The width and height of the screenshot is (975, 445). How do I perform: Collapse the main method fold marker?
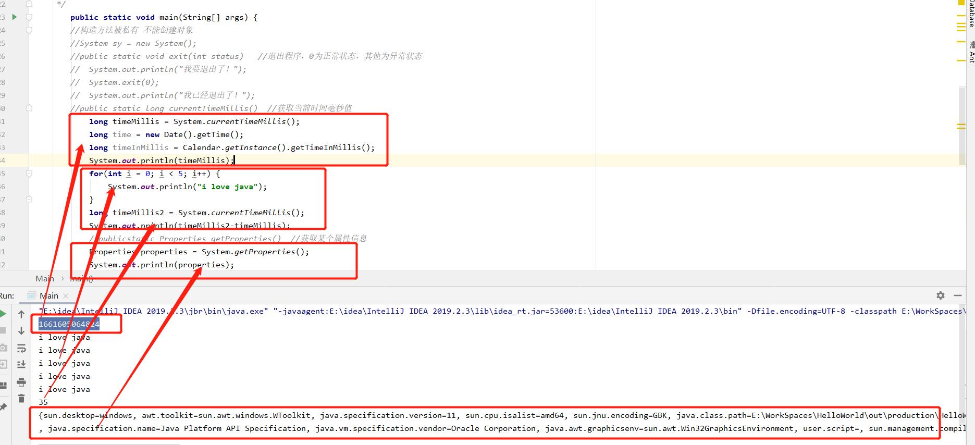click(x=29, y=17)
